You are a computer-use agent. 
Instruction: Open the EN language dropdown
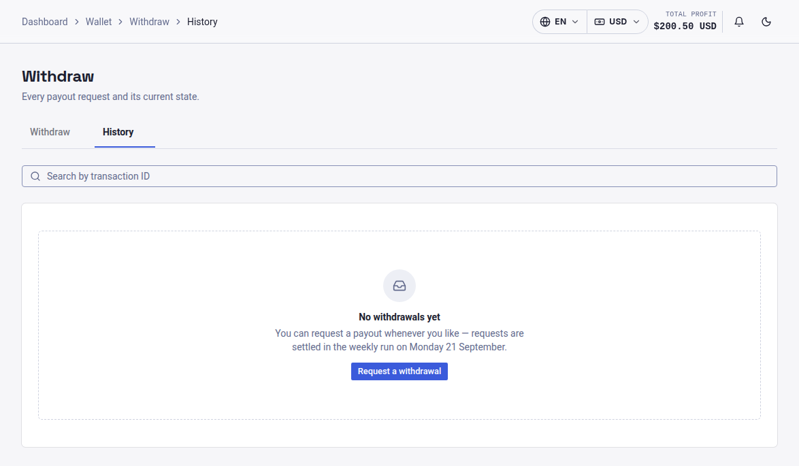pyautogui.click(x=559, y=21)
